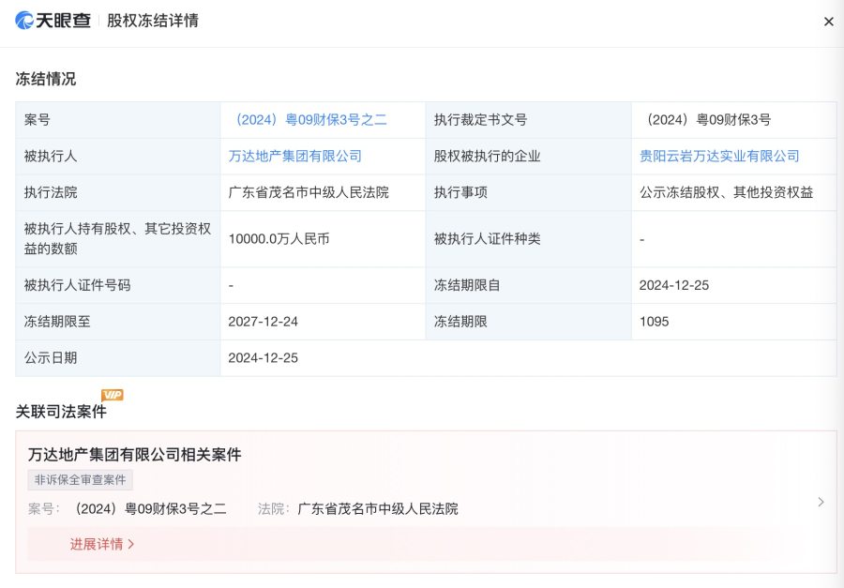The width and height of the screenshot is (844, 588).
Task: View 进展详情 for the related case
Action: tap(101, 544)
